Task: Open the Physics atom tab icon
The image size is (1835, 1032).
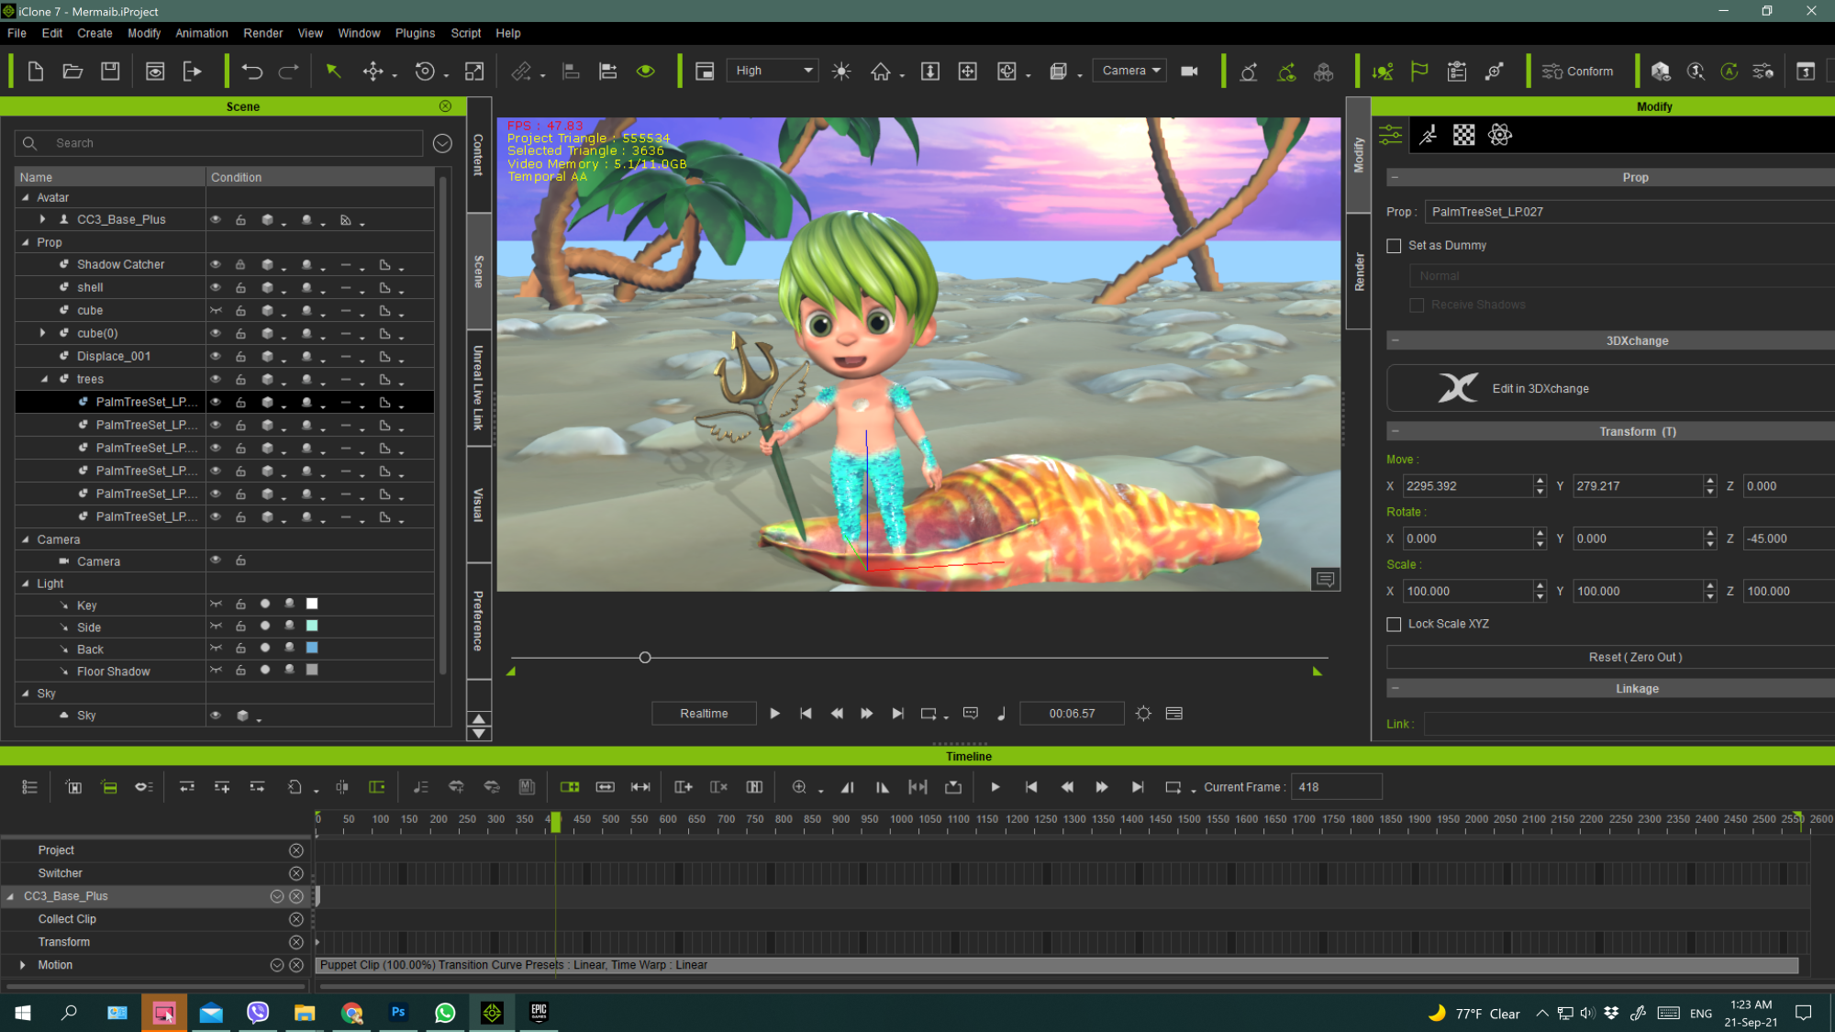Action: pyautogui.click(x=1500, y=136)
